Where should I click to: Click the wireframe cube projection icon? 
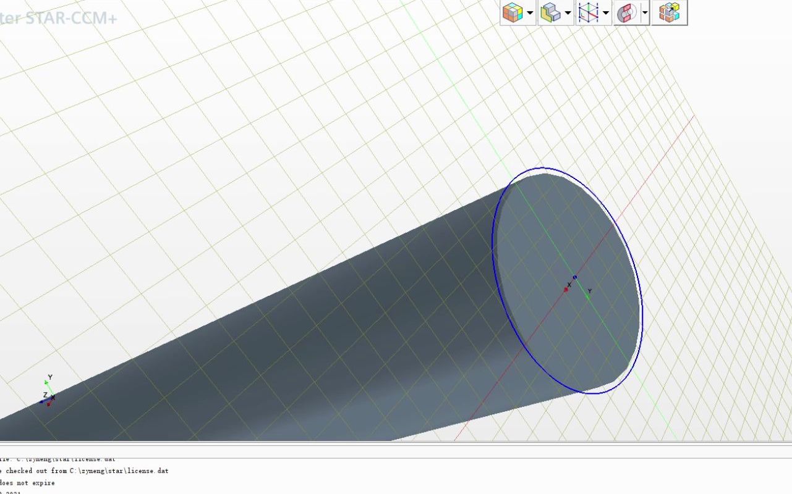coord(588,12)
